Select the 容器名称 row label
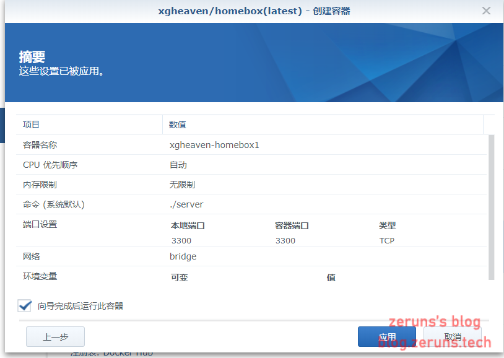Viewport: 504px width, 358px height. (x=40, y=145)
